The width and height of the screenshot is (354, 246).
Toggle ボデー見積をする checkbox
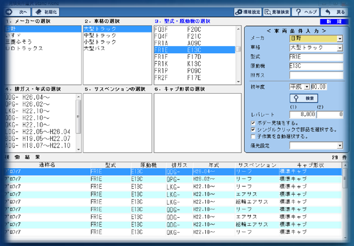pyautogui.click(x=253, y=123)
